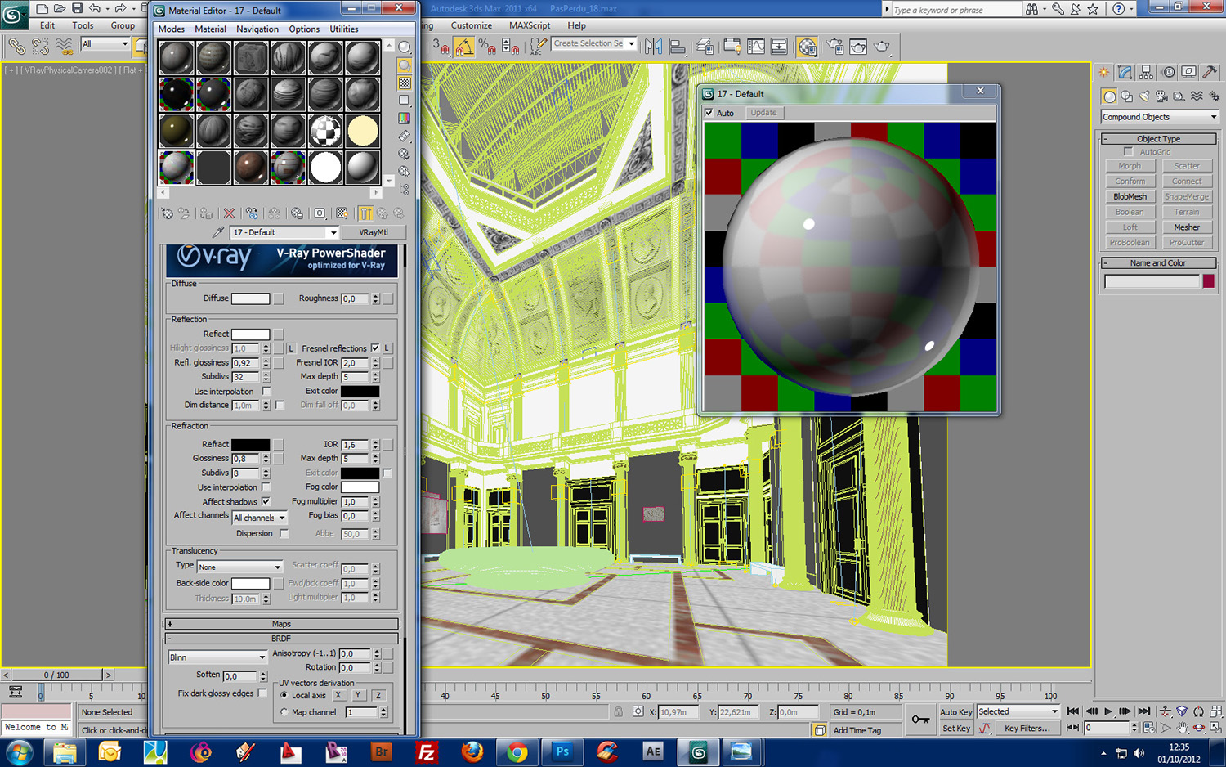Click the Render Setup teapot icon
Image resolution: width=1226 pixels, height=767 pixels.
(x=834, y=47)
